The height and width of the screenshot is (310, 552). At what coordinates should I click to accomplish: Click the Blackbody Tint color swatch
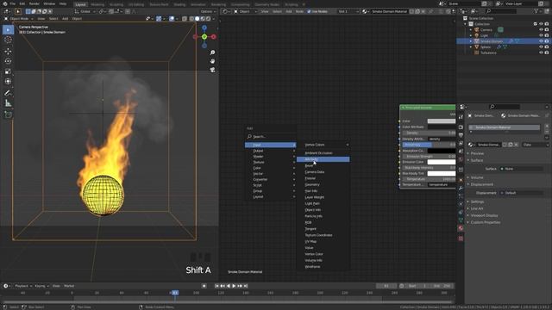coord(441,174)
